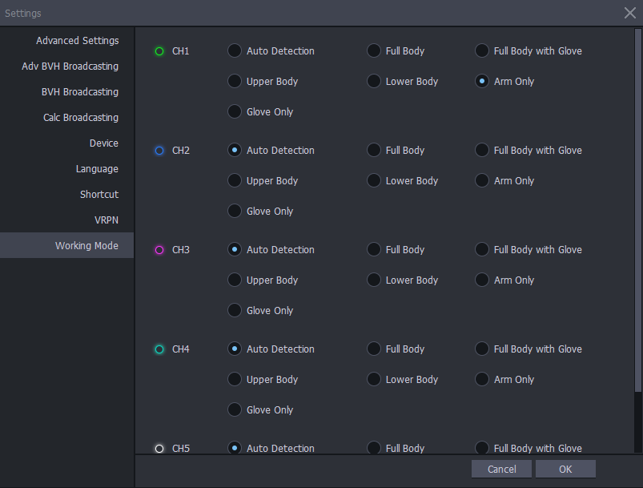The height and width of the screenshot is (488, 643).
Task: Open the Device settings page
Action: click(x=103, y=143)
